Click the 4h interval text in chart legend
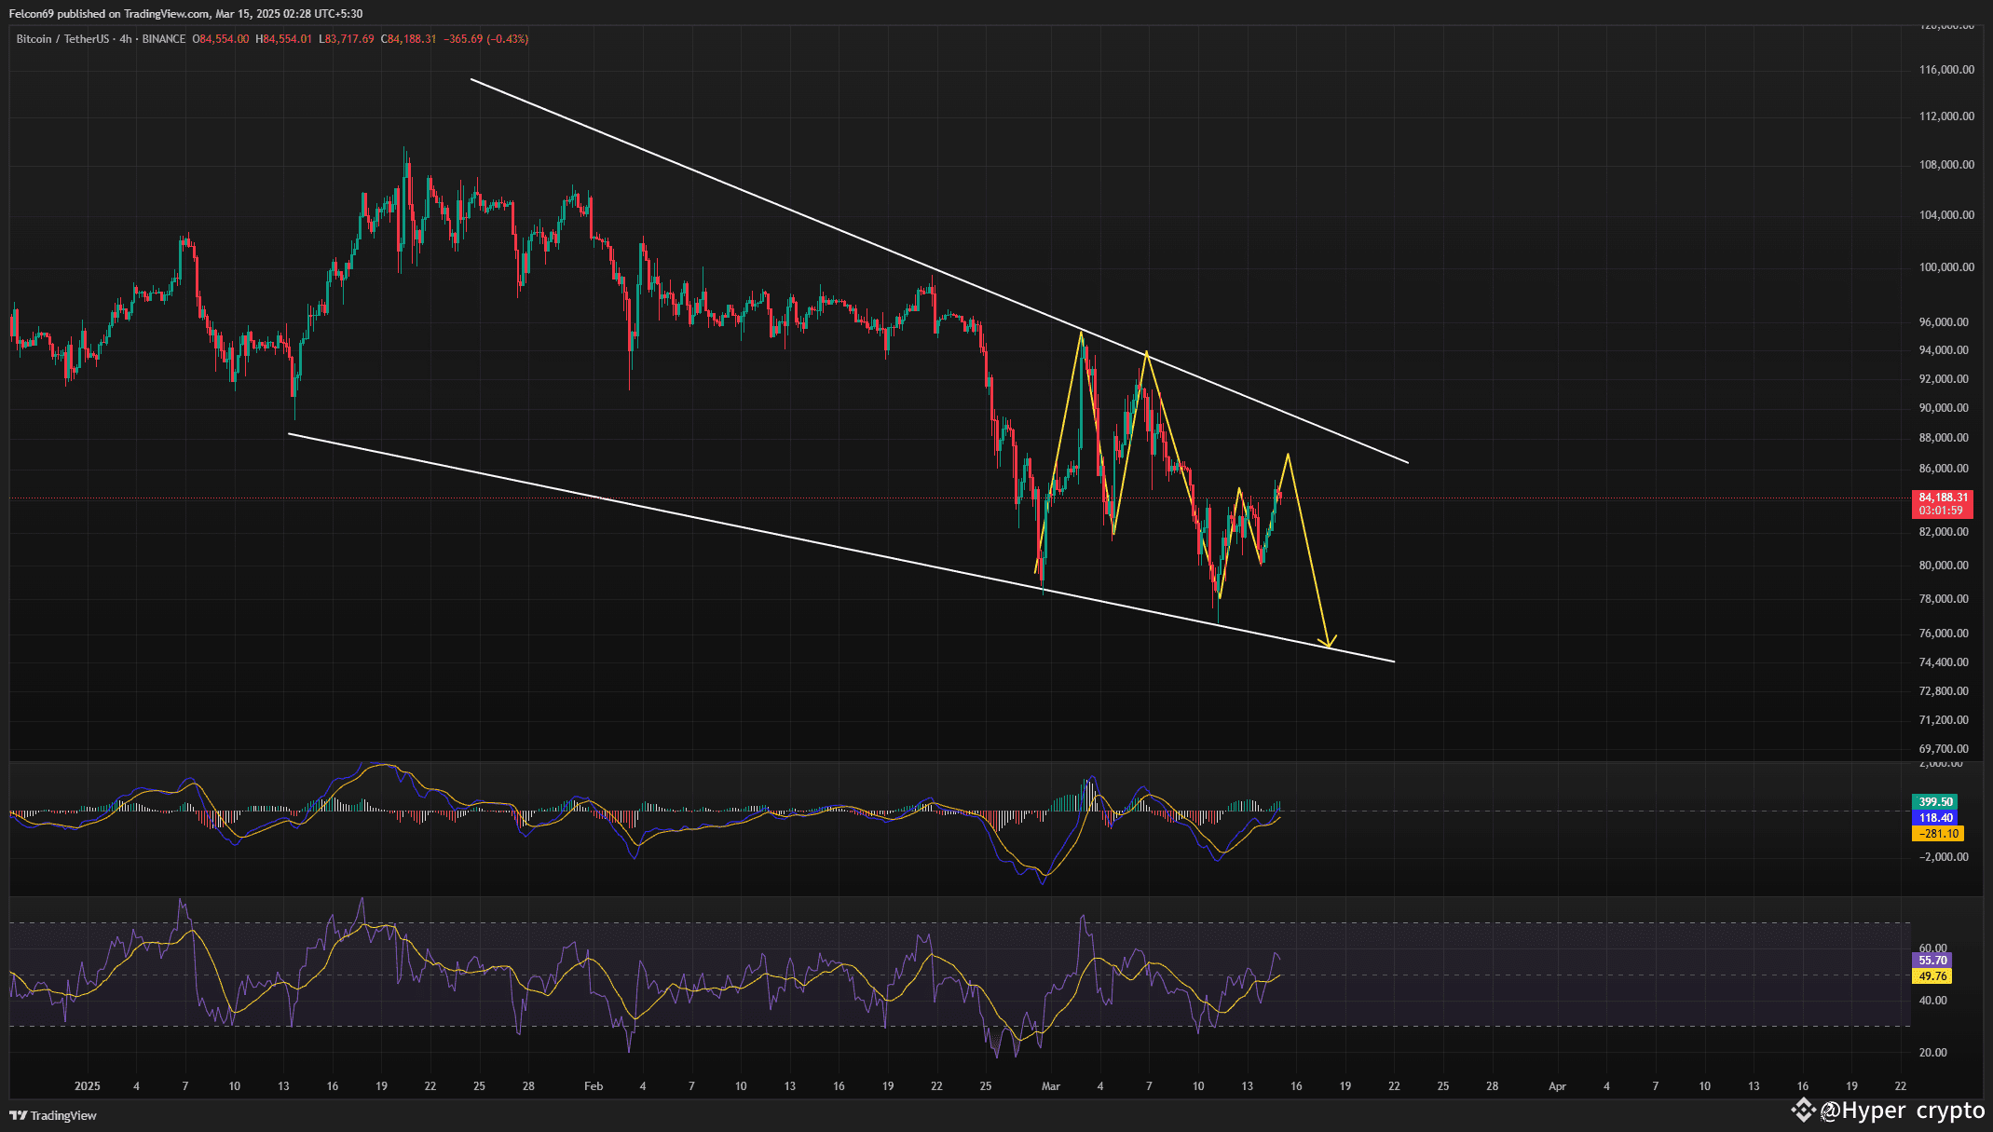The height and width of the screenshot is (1132, 1993). click(x=126, y=39)
